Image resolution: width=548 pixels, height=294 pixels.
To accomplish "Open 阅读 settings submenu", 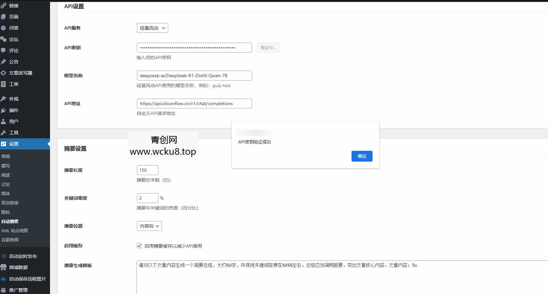I will point(6,175).
